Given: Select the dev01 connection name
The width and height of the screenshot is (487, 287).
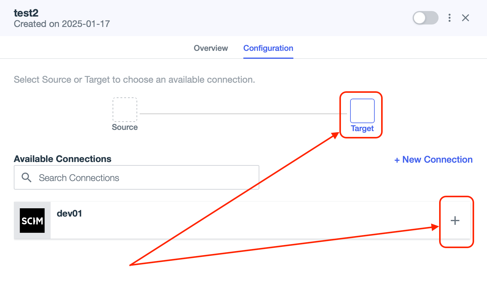Looking at the screenshot, I should [x=69, y=213].
